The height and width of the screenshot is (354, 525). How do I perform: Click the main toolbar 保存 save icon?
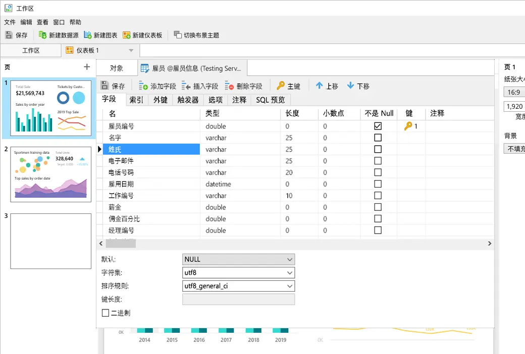[9, 35]
